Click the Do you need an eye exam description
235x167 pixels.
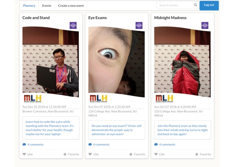[117, 130]
